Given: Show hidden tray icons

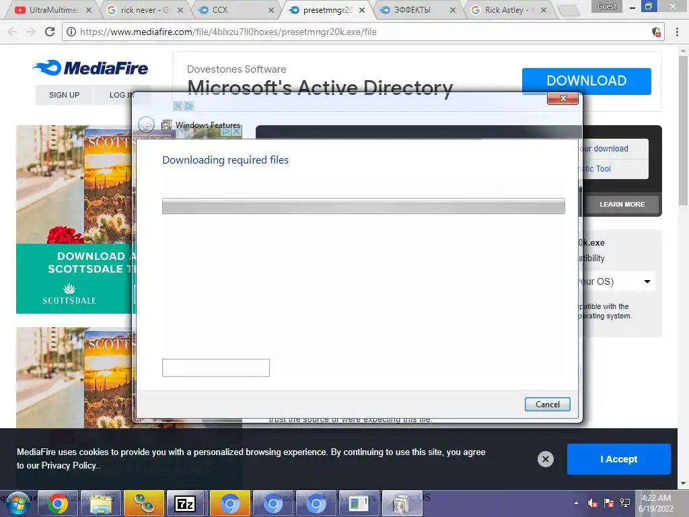Looking at the screenshot, I should point(576,503).
